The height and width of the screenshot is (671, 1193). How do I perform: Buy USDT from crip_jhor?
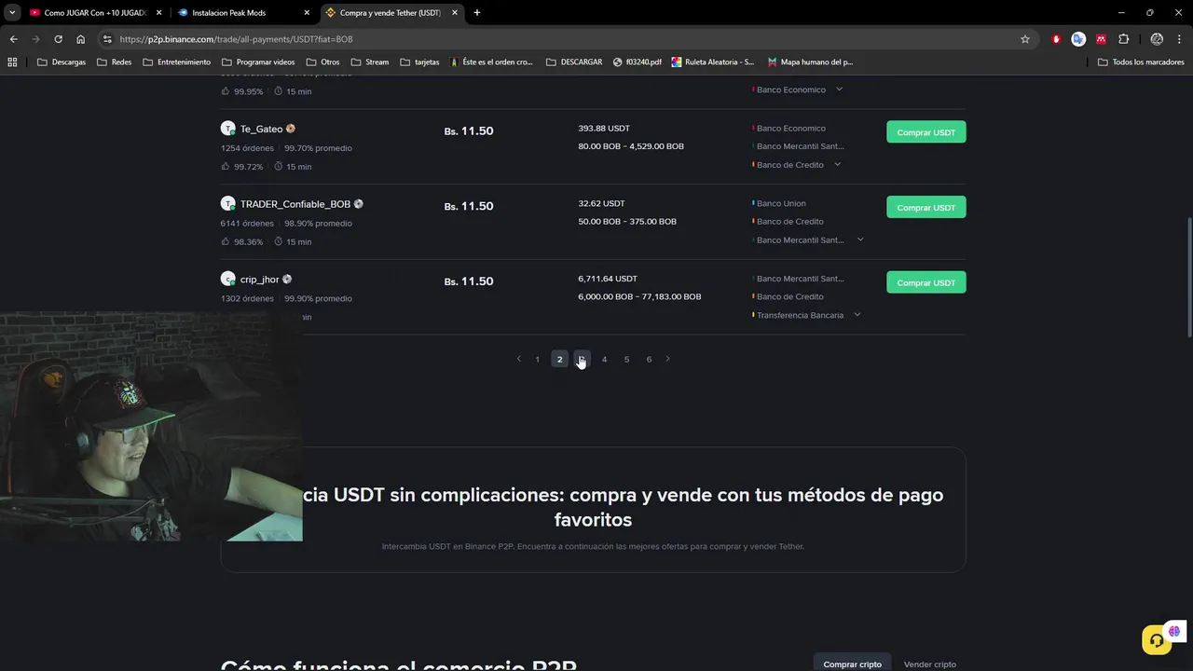click(926, 282)
